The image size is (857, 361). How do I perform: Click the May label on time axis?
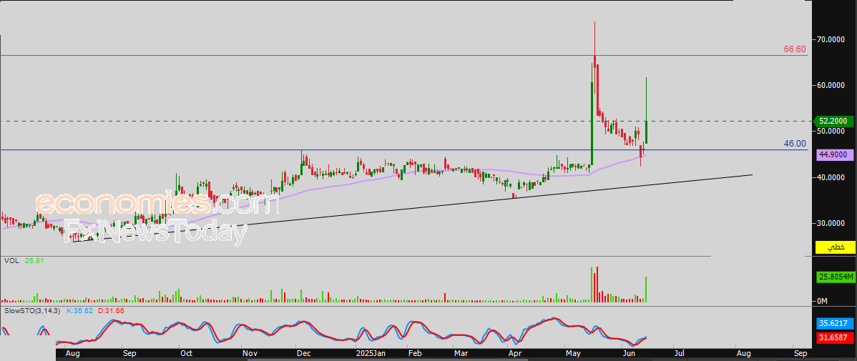tap(573, 353)
